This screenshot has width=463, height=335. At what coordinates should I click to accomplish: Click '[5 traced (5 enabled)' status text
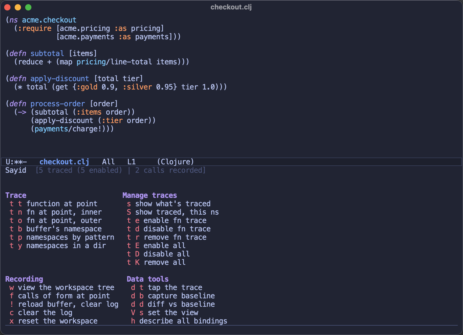[79, 170]
